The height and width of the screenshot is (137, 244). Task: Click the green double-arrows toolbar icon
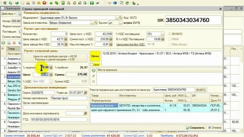(57, 3)
